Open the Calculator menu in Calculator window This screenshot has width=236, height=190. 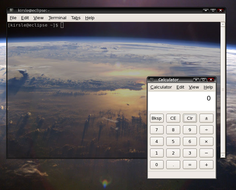[x=161, y=87]
